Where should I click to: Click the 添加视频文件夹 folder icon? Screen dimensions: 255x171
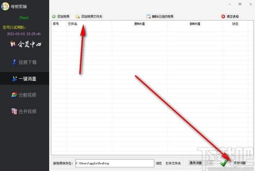78,17
